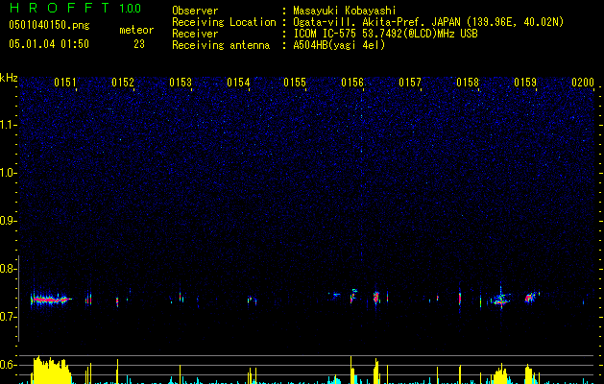Click the 0.8 kHz axis label
Viewport: 604px width, 384px height.
8,269
